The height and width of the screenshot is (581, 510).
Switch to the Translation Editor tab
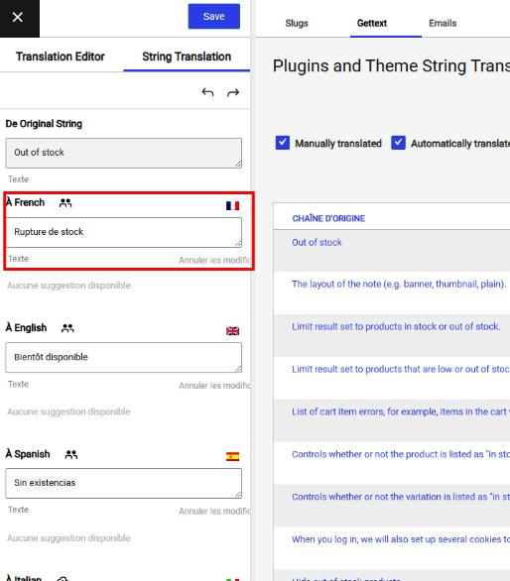[61, 57]
